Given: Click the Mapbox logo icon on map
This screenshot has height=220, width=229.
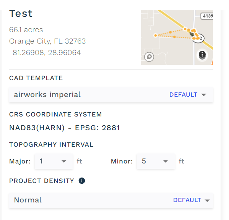Looking at the screenshot, I should 149,57.
